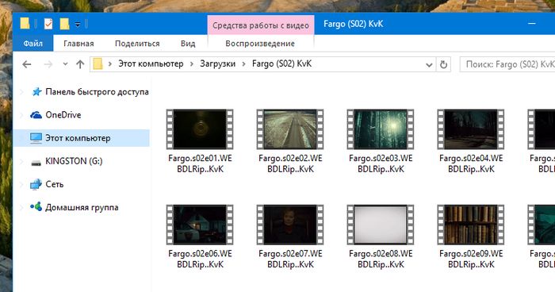
Task: Click file name Fargo.s02e06.WEBDLRip..KvK
Action: (x=200, y=259)
